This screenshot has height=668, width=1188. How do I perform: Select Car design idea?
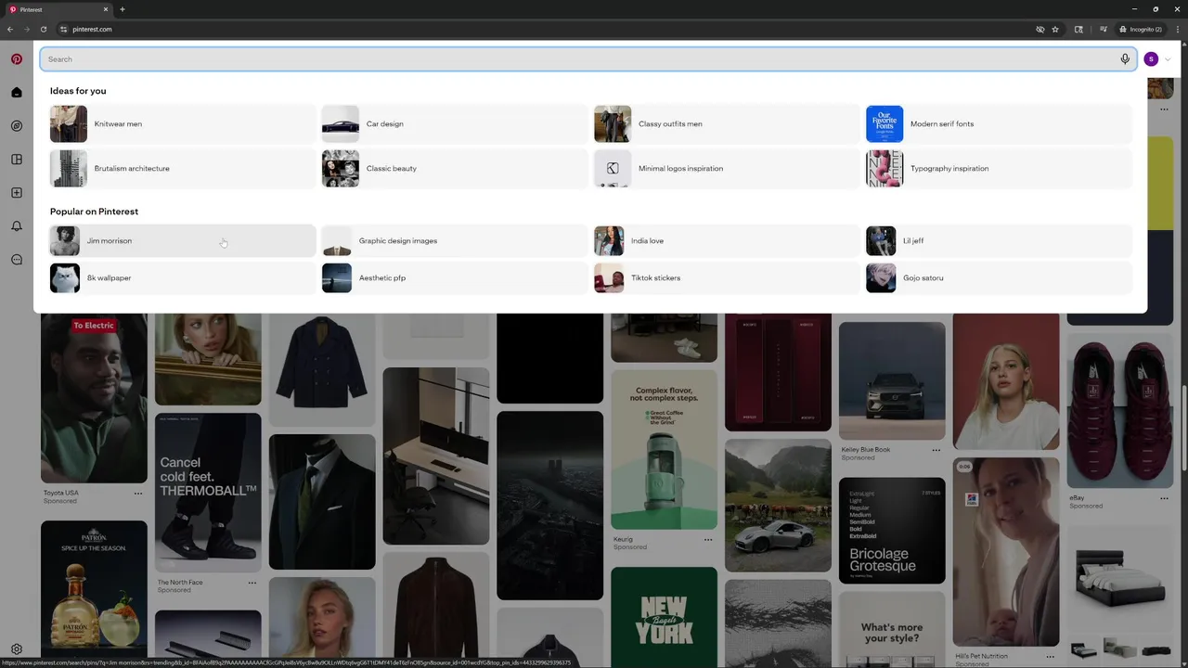455,123
